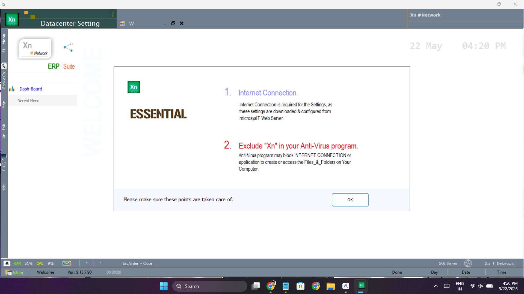Open the Notepad taskbar icon
The image size is (524, 294).
[286, 286]
